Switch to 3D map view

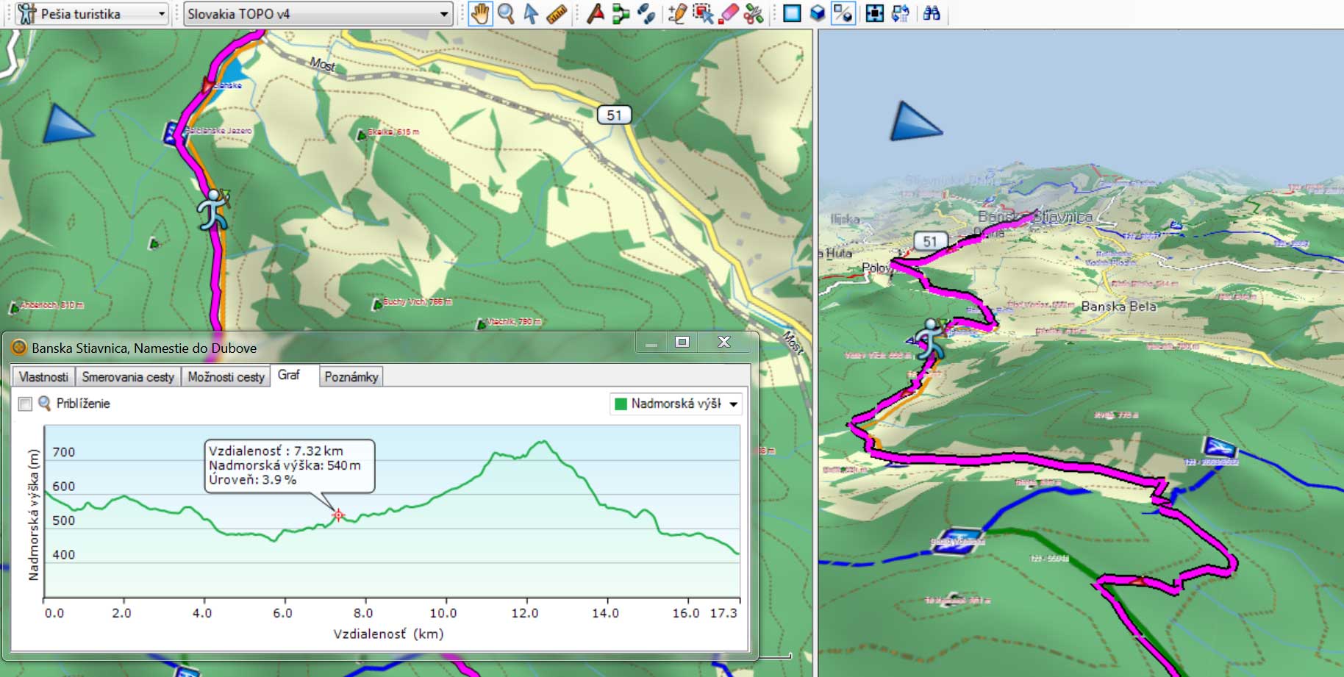point(817,14)
